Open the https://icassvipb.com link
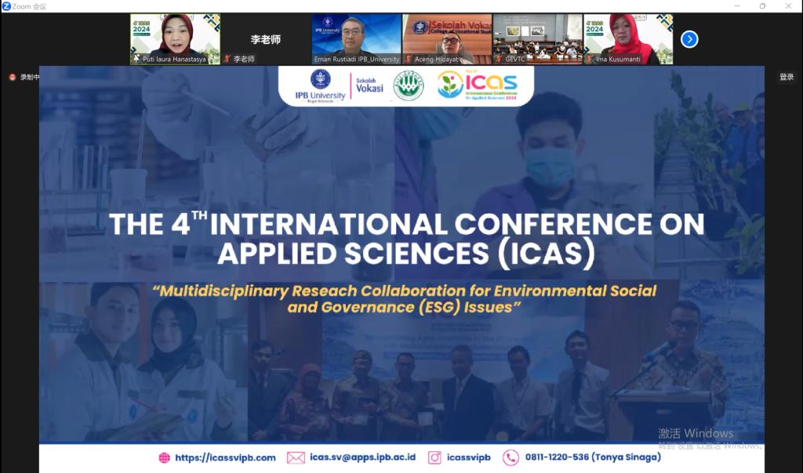Image resolution: width=803 pixels, height=473 pixels. pos(225,458)
